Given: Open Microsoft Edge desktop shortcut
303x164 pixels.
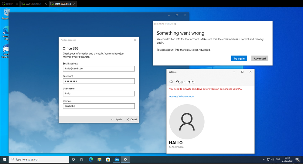Looking at the screenshot, I should click(x=6, y=33).
